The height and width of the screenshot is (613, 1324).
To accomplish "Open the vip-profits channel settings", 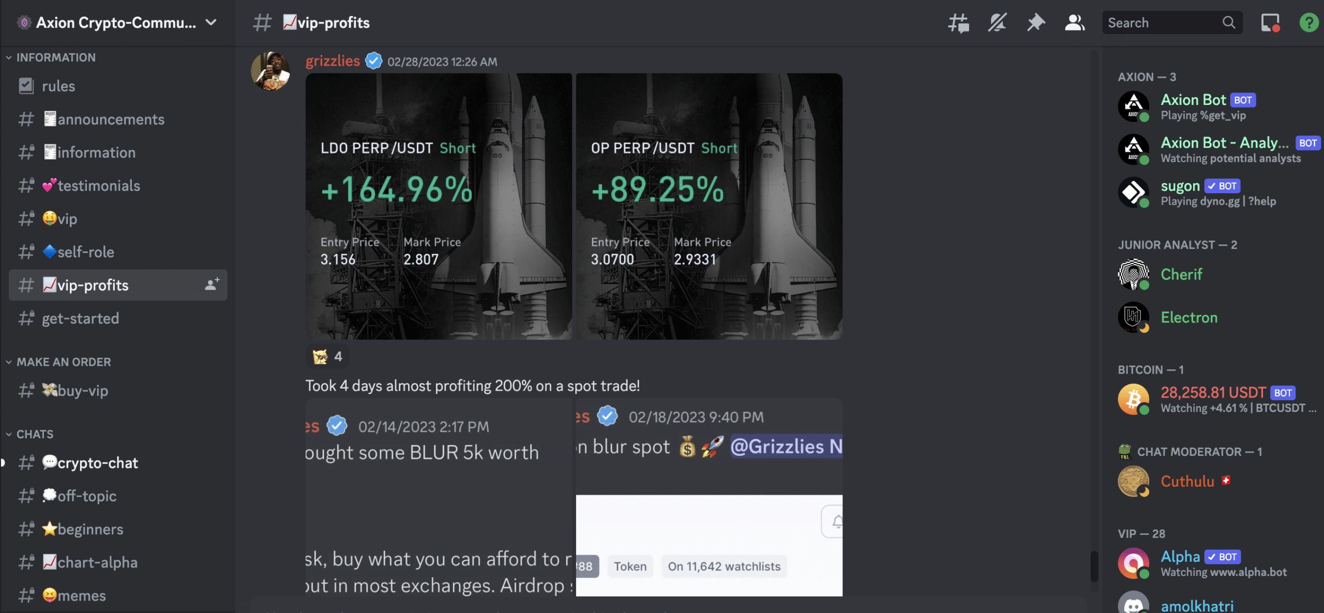I will 213,285.
